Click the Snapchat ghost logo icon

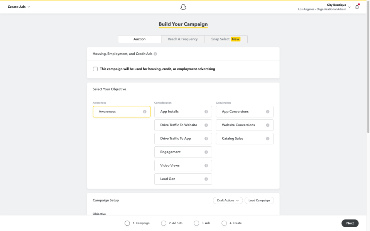183,7
